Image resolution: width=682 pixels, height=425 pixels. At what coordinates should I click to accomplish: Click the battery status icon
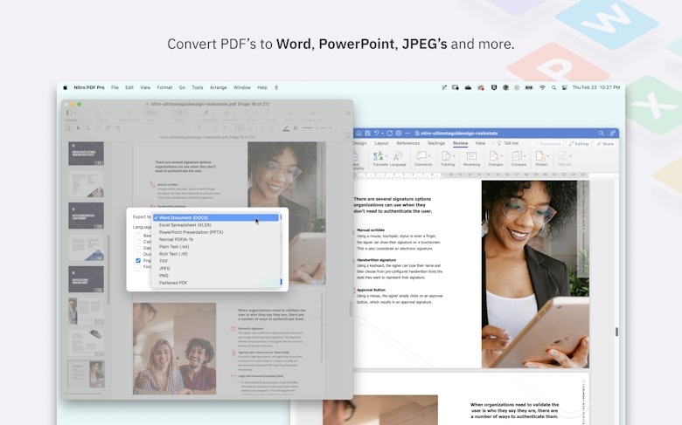coord(529,87)
